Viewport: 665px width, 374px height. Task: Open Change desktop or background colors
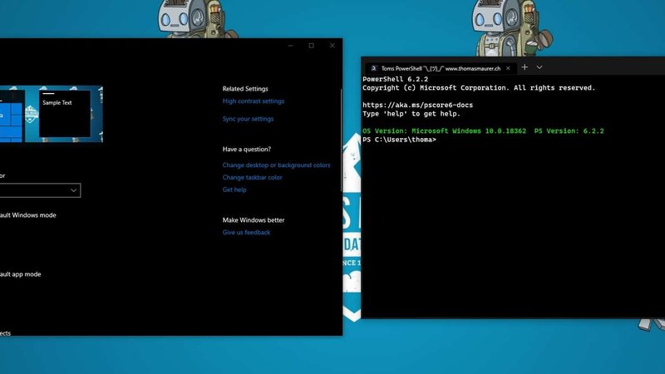click(276, 165)
